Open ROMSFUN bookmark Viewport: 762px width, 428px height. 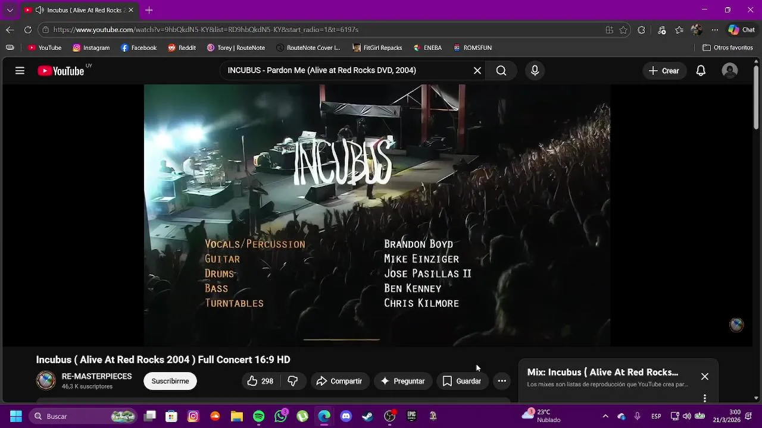click(472, 48)
